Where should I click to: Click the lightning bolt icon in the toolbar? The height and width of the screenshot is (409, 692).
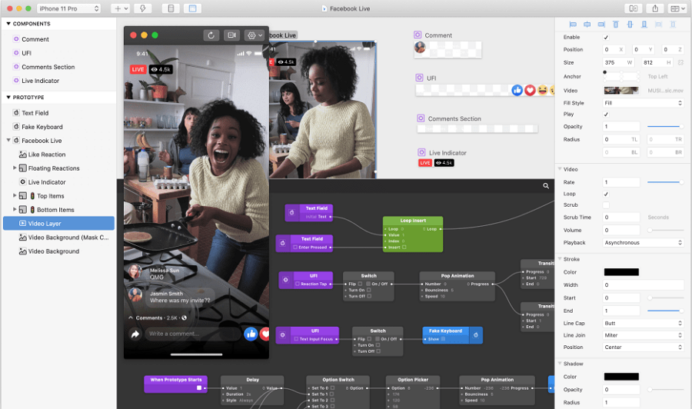coord(142,8)
